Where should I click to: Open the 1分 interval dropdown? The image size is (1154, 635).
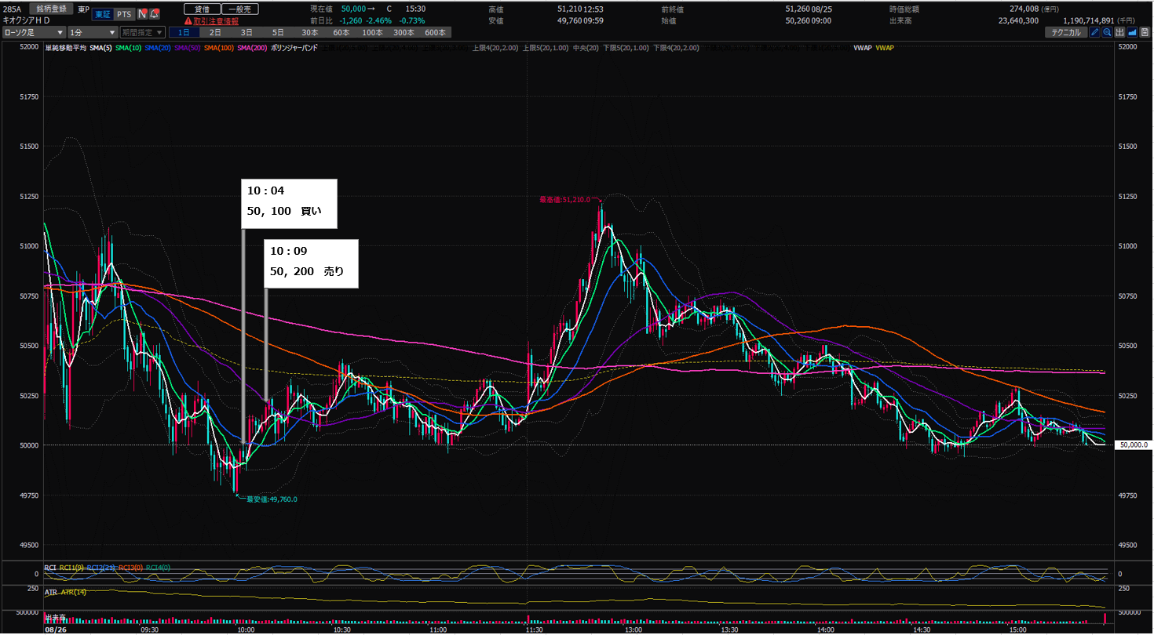coord(93,33)
